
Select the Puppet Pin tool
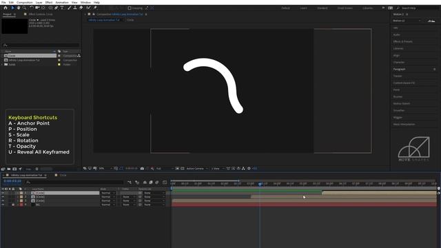click(95, 8)
